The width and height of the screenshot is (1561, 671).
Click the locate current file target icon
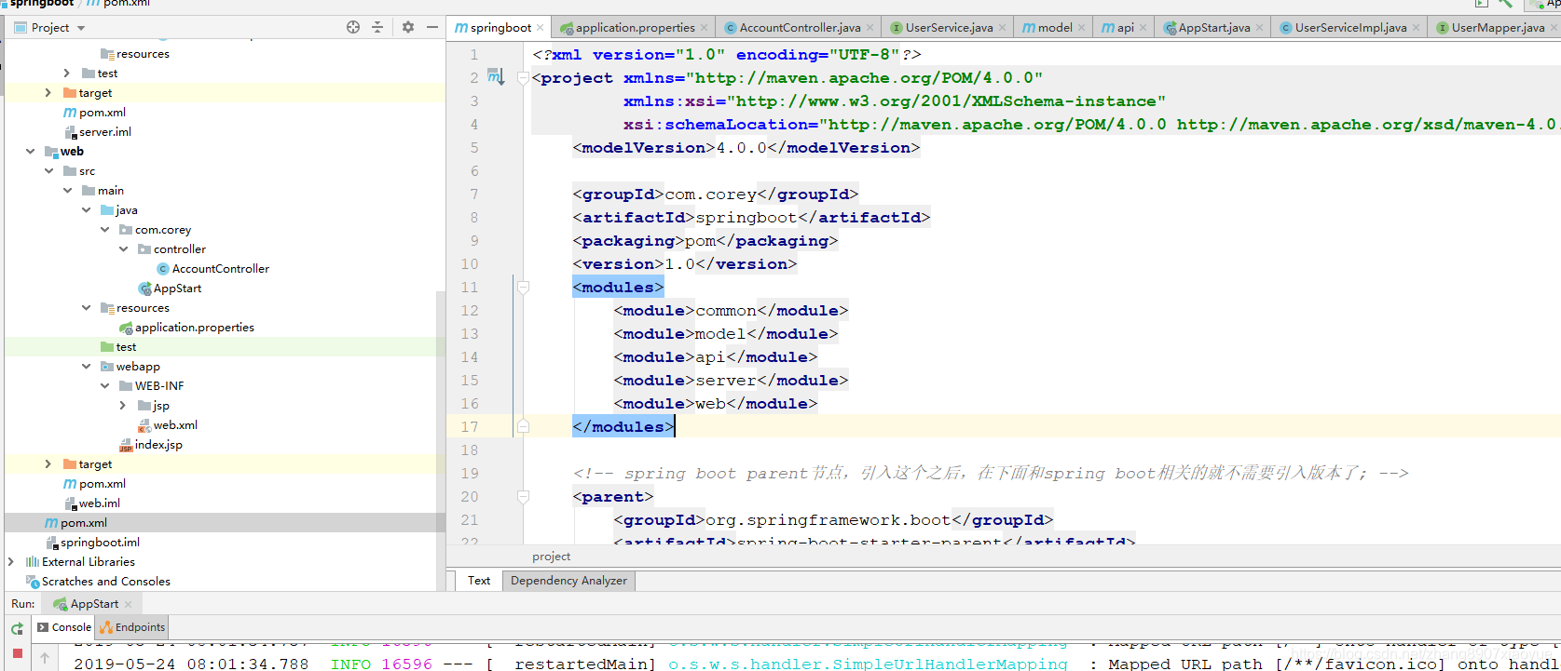[353, 27]
